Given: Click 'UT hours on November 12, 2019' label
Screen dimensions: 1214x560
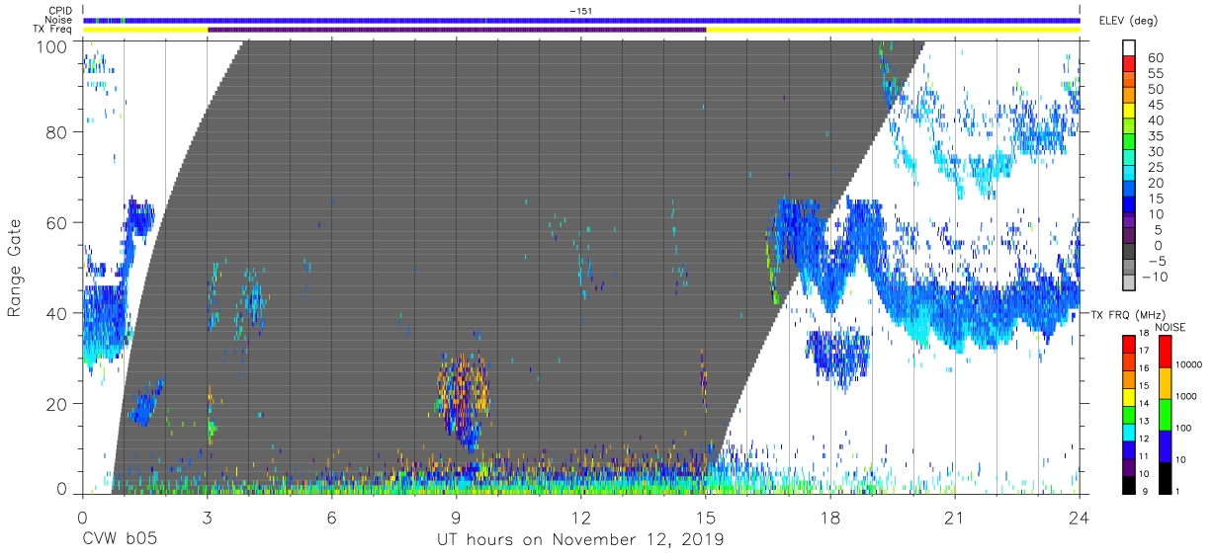Looking at the screenshot, I should [580, 540].
